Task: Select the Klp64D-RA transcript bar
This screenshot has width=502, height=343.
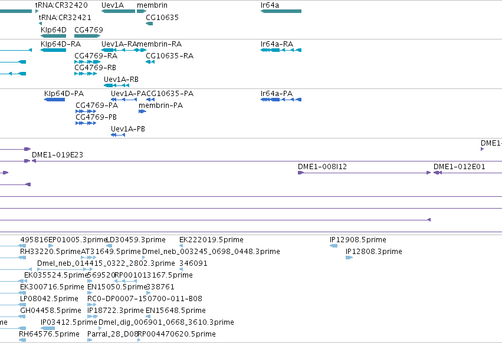Action: [x=54, y=50]
